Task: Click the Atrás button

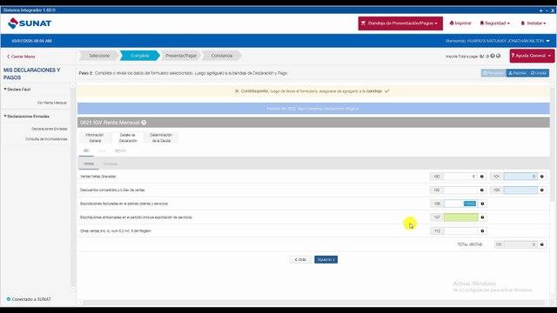Action: pos(300,260)
